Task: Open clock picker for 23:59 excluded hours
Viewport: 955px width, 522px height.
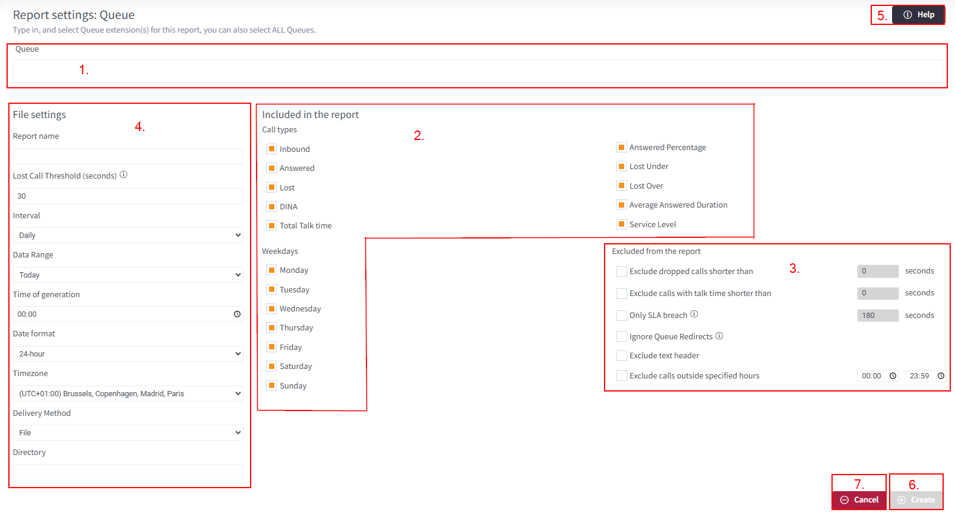Action: click(941, 376)
